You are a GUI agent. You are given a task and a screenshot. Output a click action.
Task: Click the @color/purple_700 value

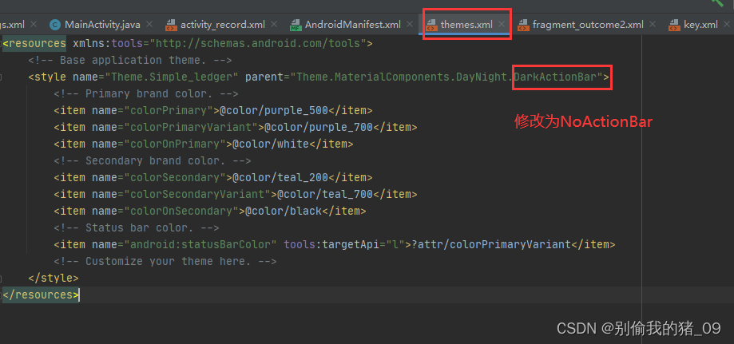[x=319, y=127]
